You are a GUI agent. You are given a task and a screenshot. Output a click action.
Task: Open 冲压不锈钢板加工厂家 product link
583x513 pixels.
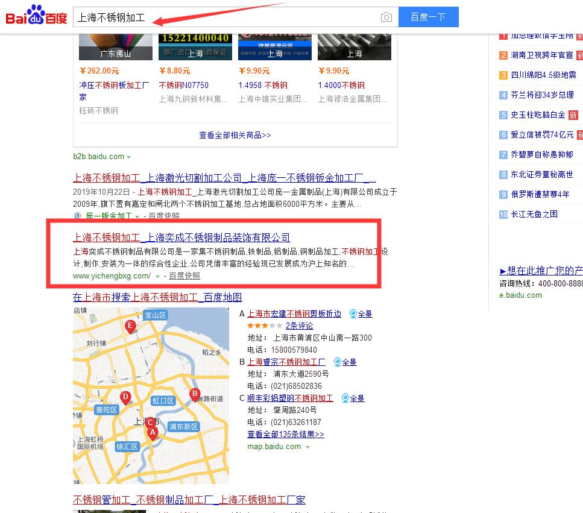coord(114,91)
